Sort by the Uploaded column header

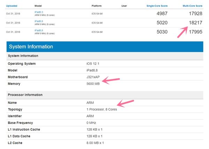tap(12, 6)
